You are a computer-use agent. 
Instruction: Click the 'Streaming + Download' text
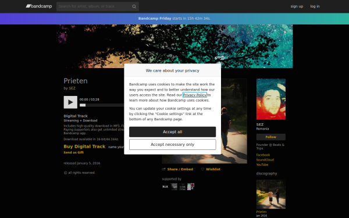[x=81, y=120]
